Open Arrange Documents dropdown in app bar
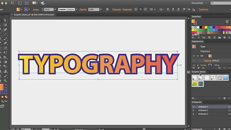This screenshot has width=231, height=130. pos(35,3)
